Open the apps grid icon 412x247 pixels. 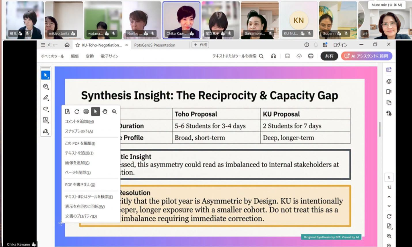tap(325, 45)
